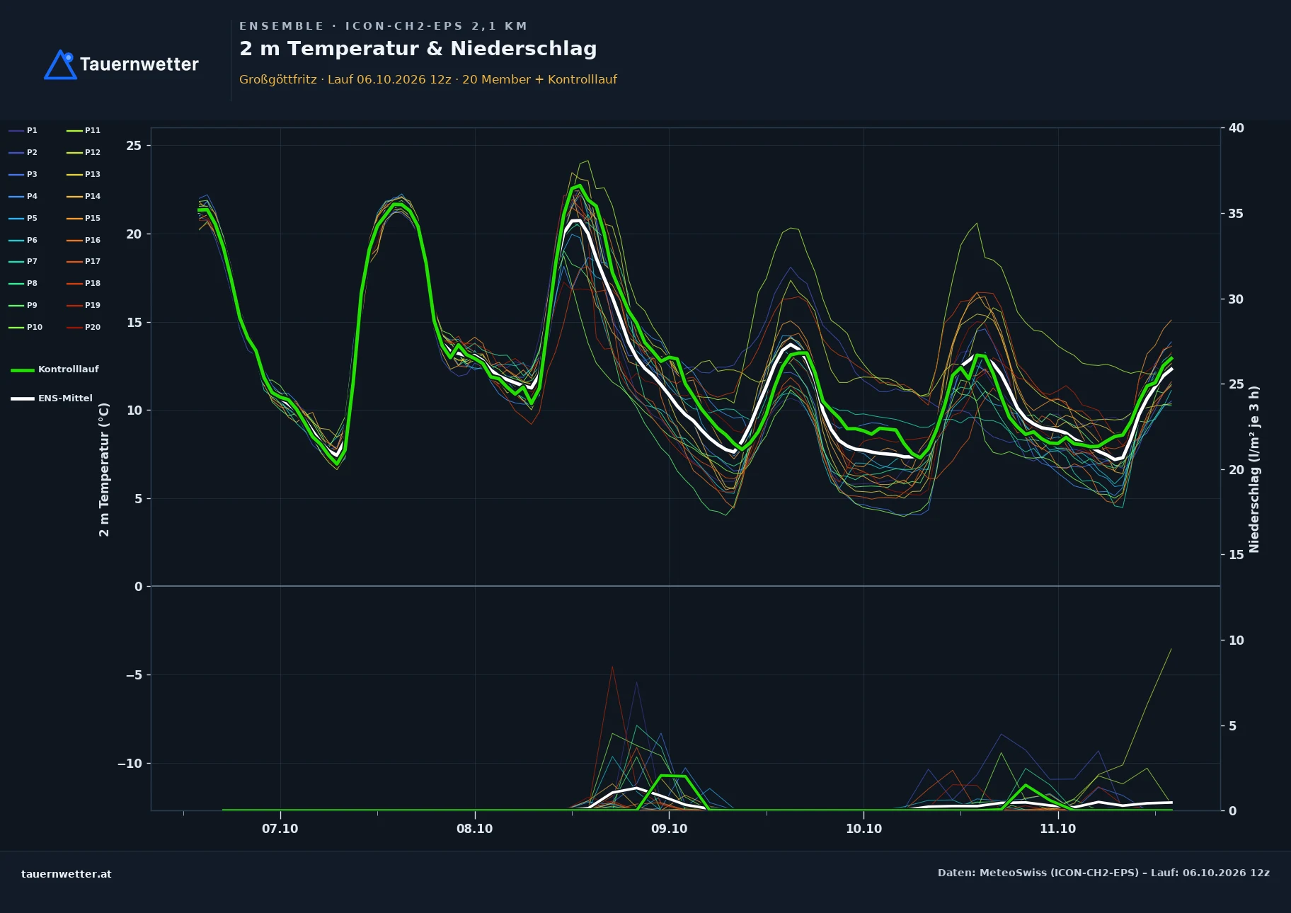Click the Kontrolllauf legend entry

55,369
